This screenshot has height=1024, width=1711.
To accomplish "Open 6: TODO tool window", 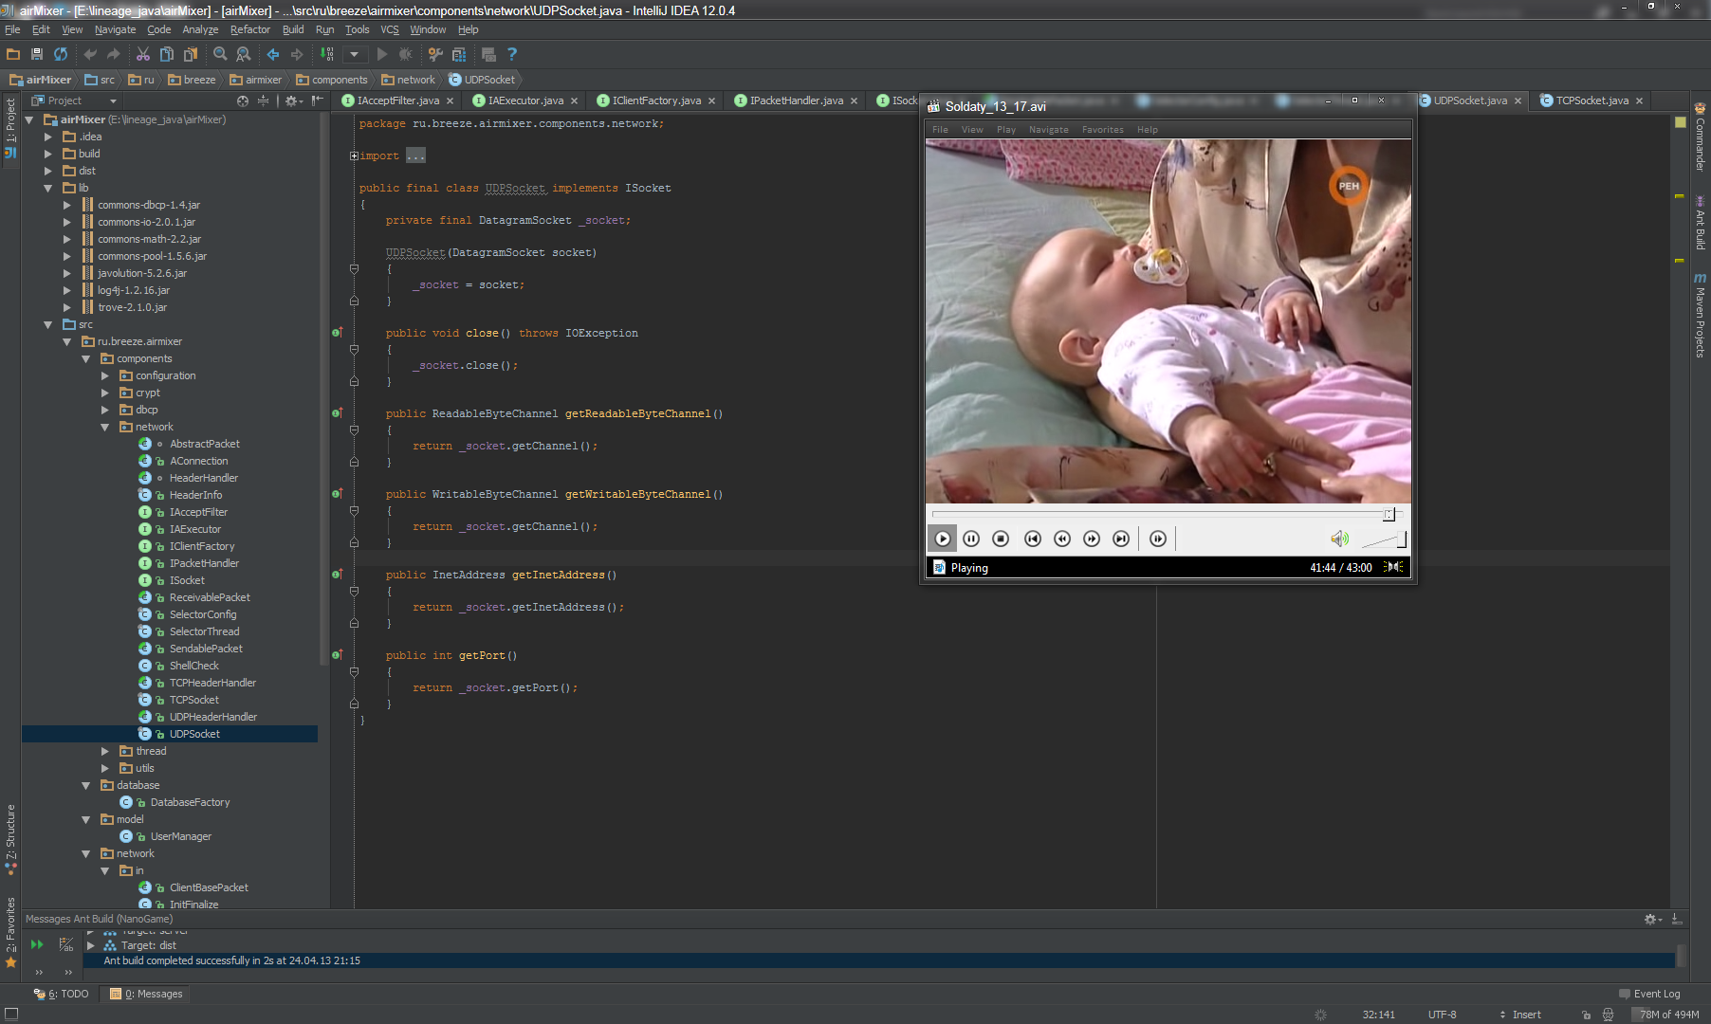I will 62,994.
